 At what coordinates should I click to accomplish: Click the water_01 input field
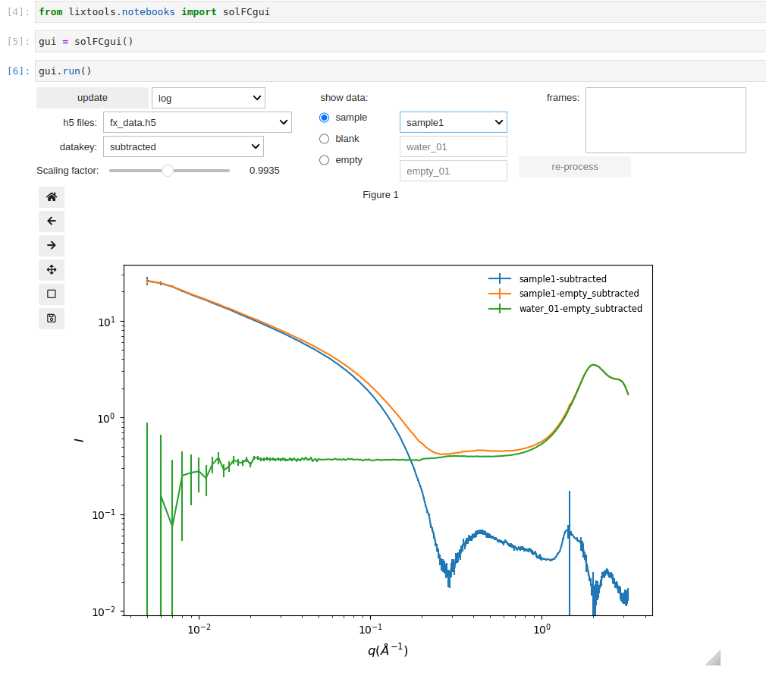tap(454, 146)
